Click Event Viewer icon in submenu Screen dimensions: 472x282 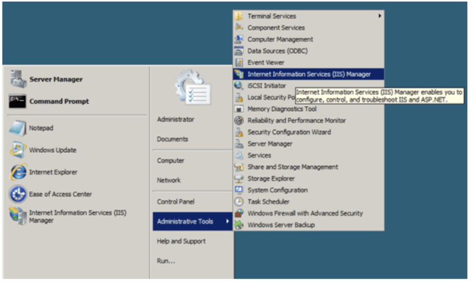pos(239,63)
